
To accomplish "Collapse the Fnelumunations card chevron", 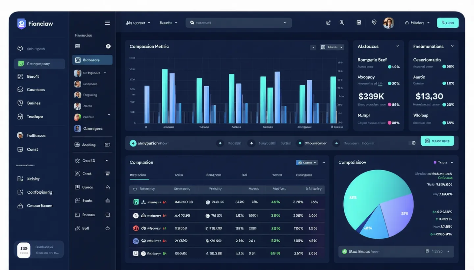I will point(452,46).
